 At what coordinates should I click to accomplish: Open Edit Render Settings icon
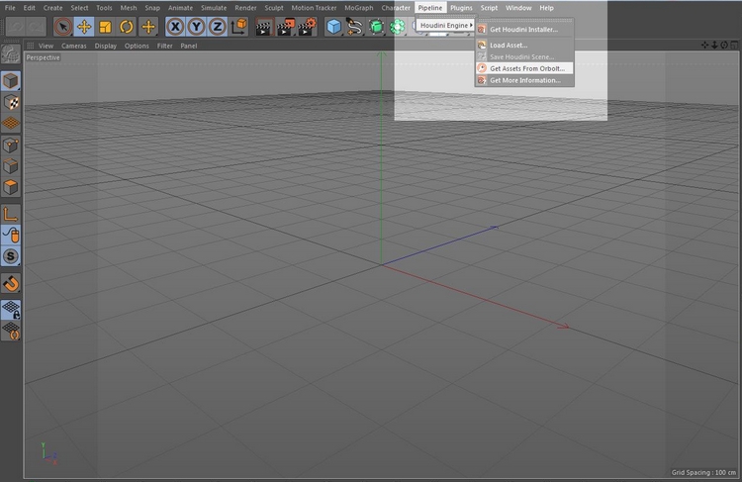pyautogui.click(x=308, y=27)
